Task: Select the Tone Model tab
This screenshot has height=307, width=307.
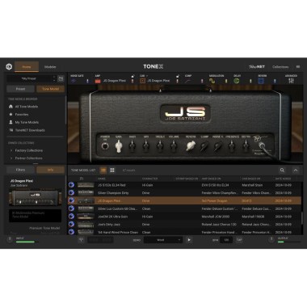Action: (50, 89)
